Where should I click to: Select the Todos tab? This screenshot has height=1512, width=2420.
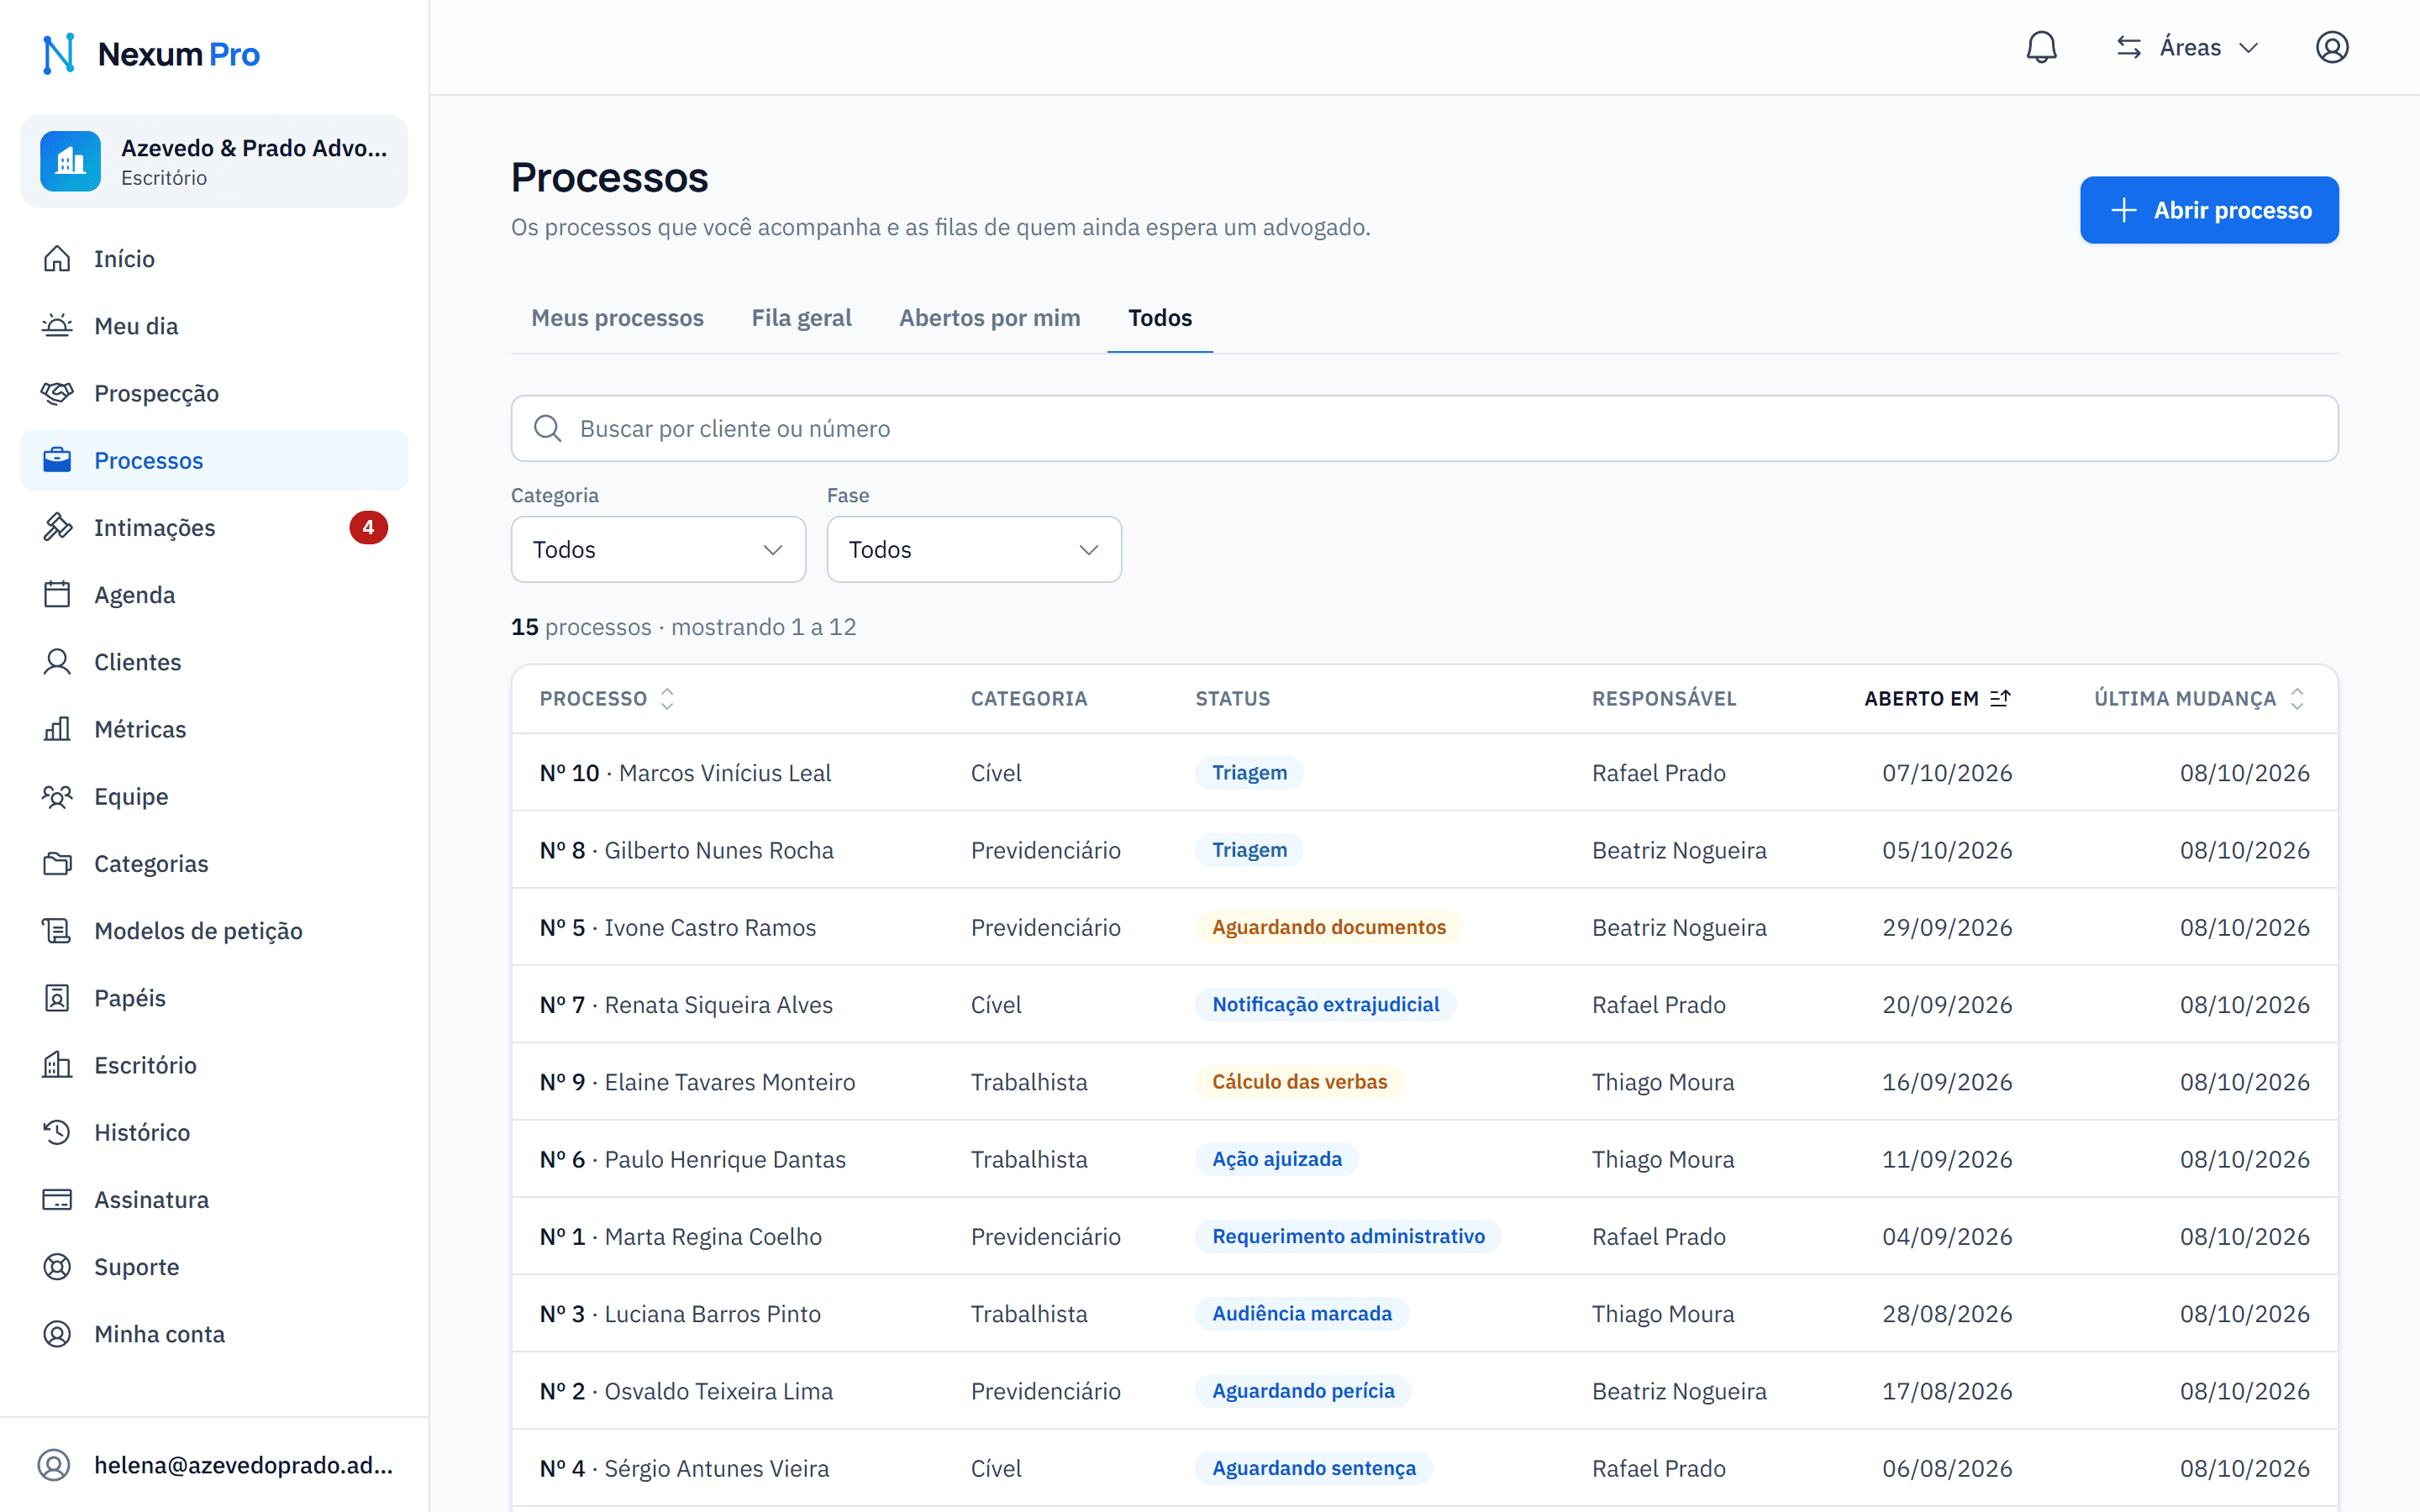pyautogui.click(x=1160, y=318)
